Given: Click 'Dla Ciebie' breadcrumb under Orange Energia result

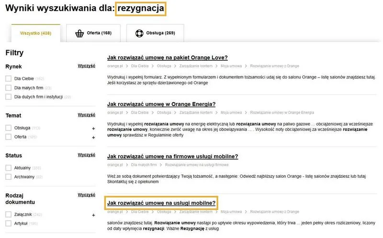Looking at the screenshot, I should pos(140,113).
